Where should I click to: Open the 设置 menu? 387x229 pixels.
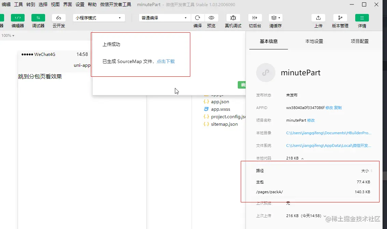pyautogui.click(x=80, y=4)
